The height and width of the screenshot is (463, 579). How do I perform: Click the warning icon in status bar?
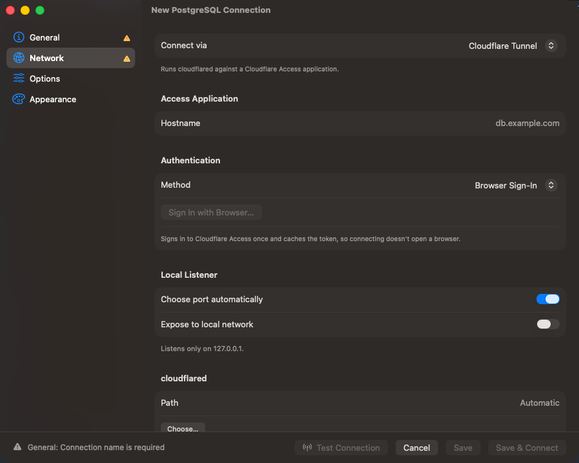click(x=17, y=447)
